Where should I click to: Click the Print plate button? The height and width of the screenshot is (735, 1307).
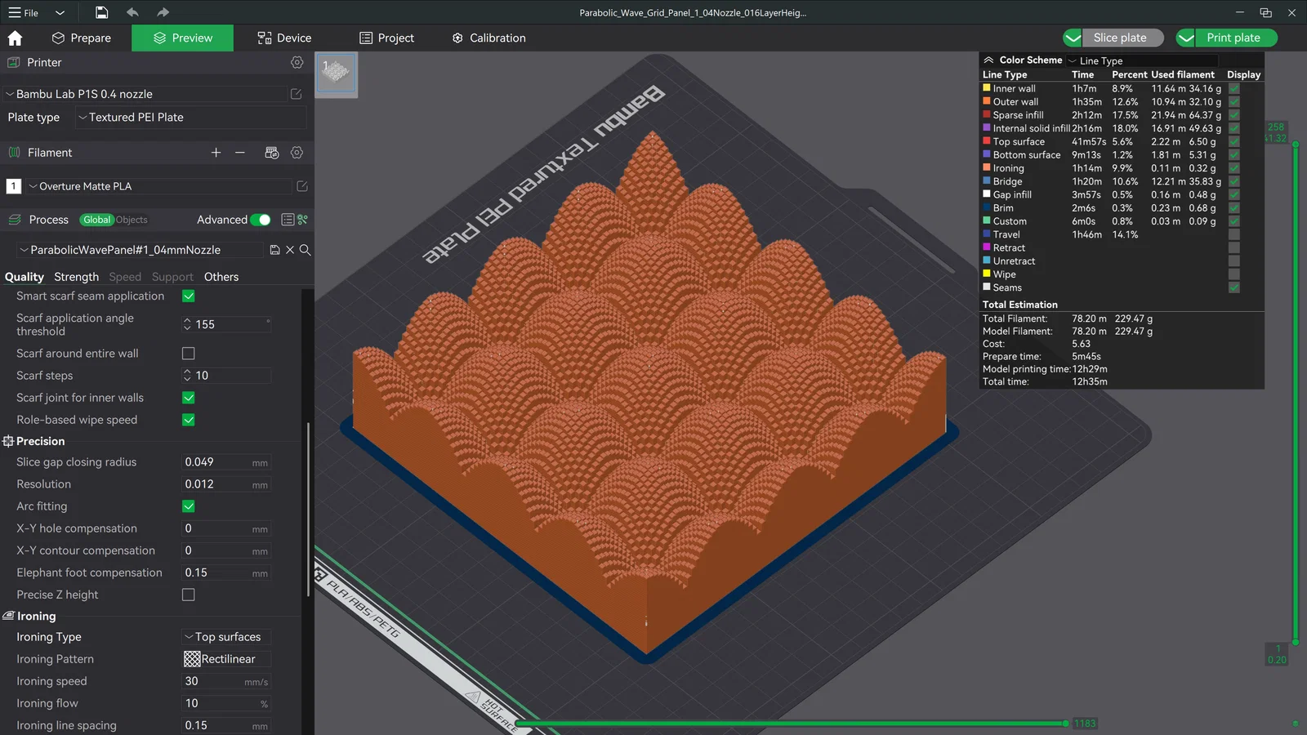pos(1233,38)
